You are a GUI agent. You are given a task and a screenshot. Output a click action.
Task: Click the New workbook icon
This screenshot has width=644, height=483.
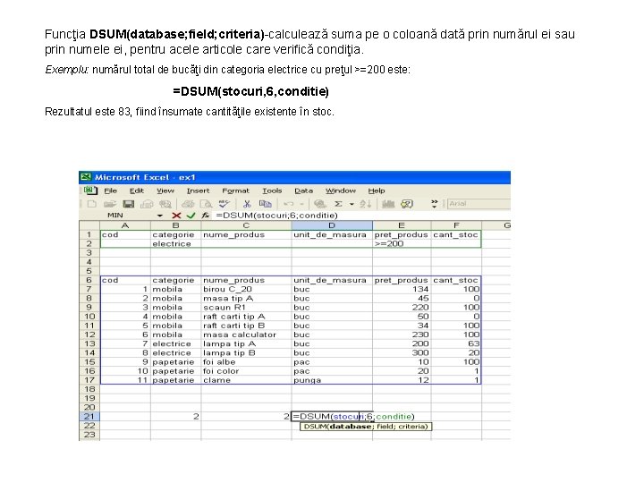92,204
